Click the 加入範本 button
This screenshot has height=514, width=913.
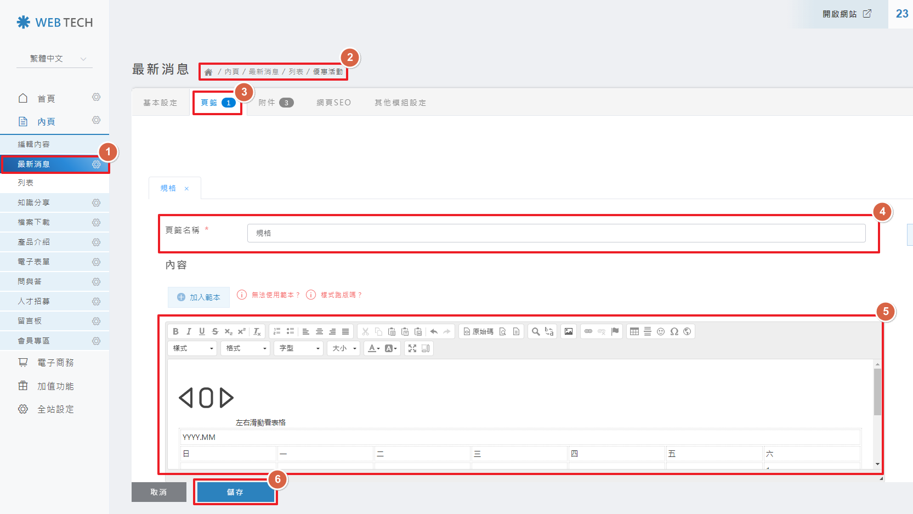(199, 297)
